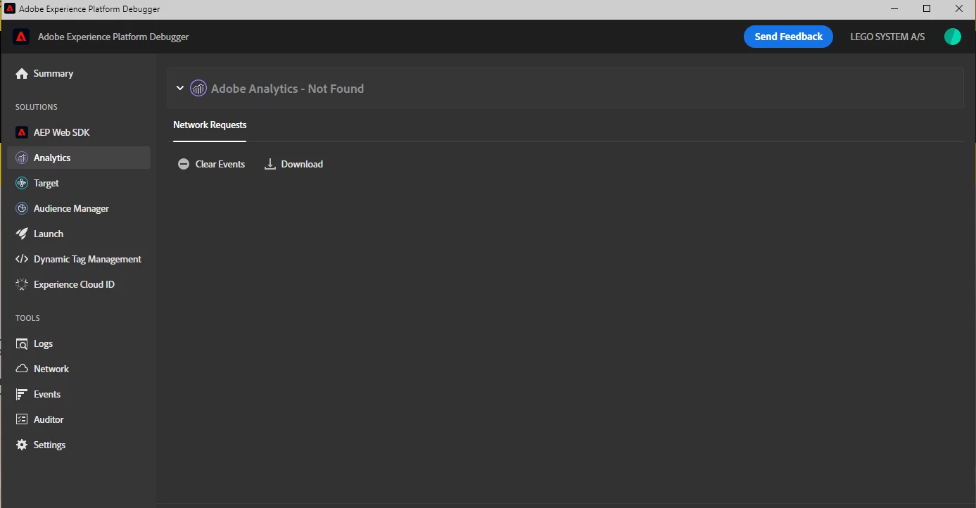Click the Adobe Analytics - Not Found heading
The image size is (976, 508).
(287, 89)
